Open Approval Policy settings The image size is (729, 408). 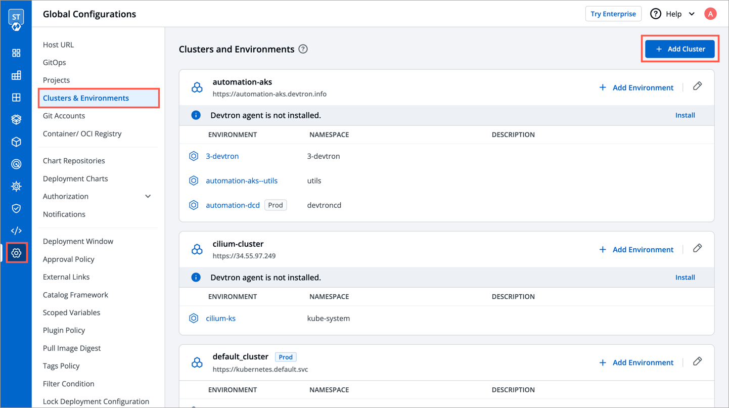[x=69, y=259]
